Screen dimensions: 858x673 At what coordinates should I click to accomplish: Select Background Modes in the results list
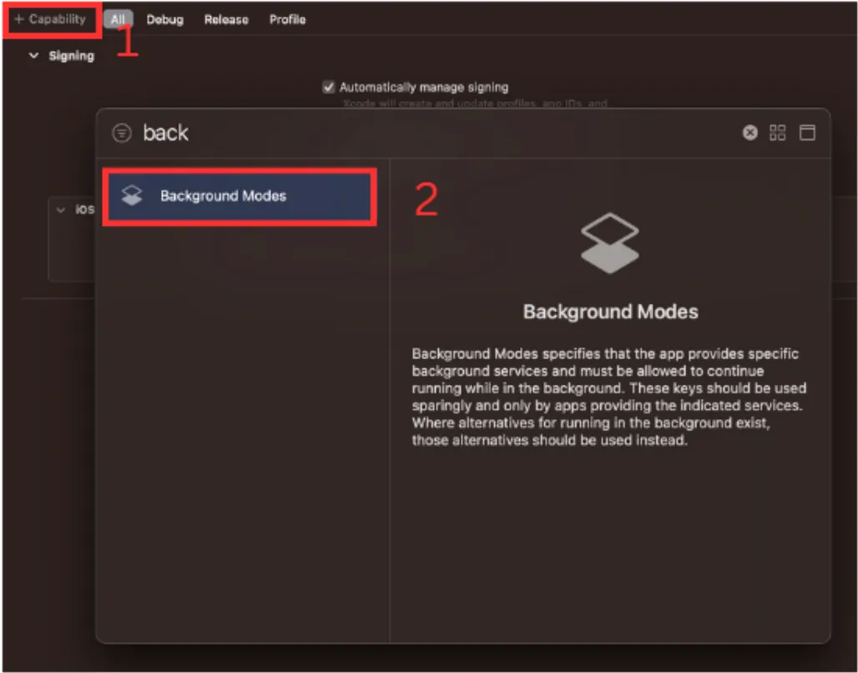pyautogui.click(x=240, y=196)
